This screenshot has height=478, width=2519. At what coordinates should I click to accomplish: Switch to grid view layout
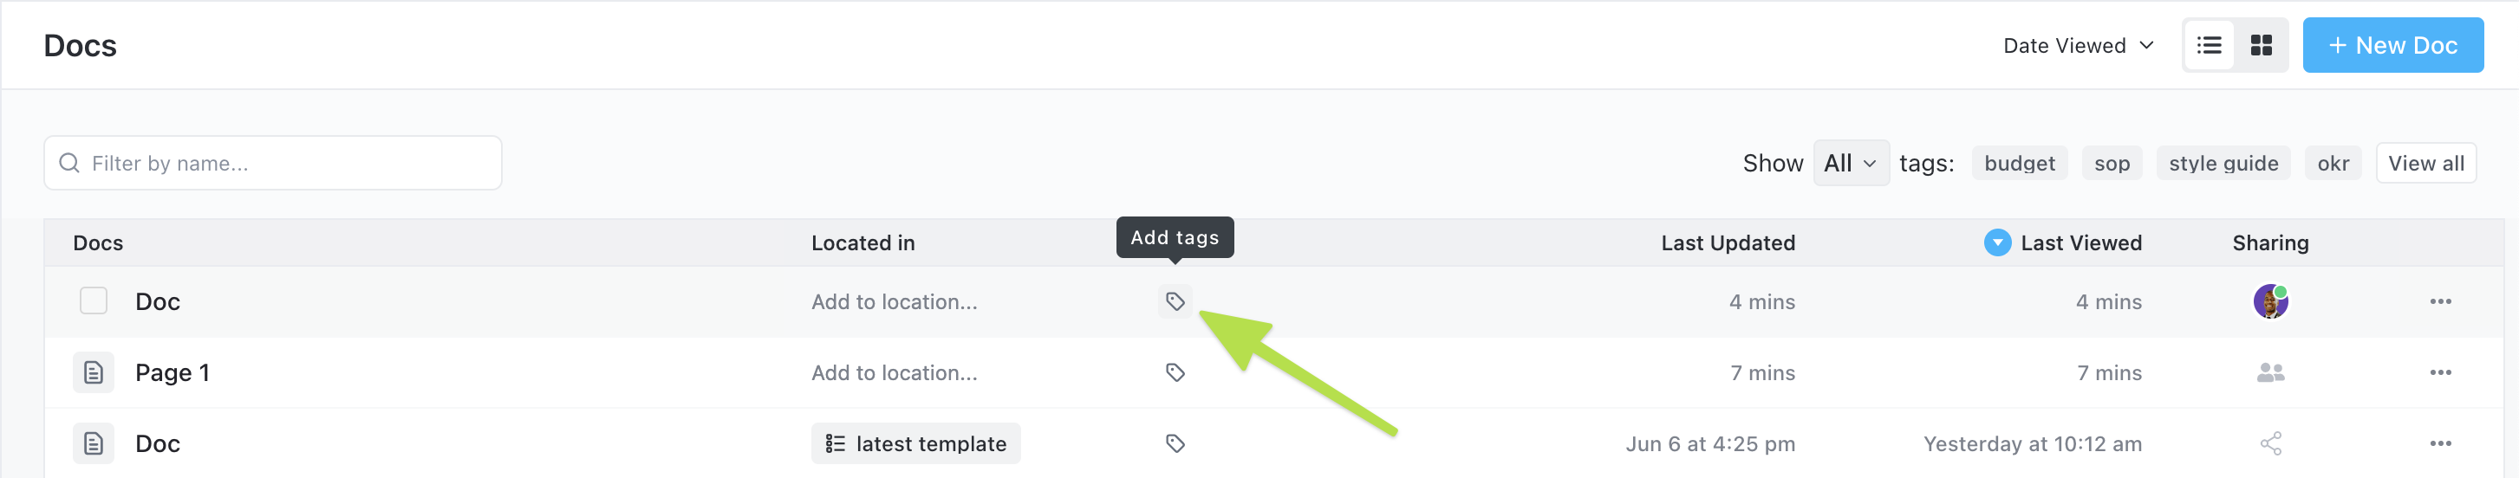(2261, 45)
